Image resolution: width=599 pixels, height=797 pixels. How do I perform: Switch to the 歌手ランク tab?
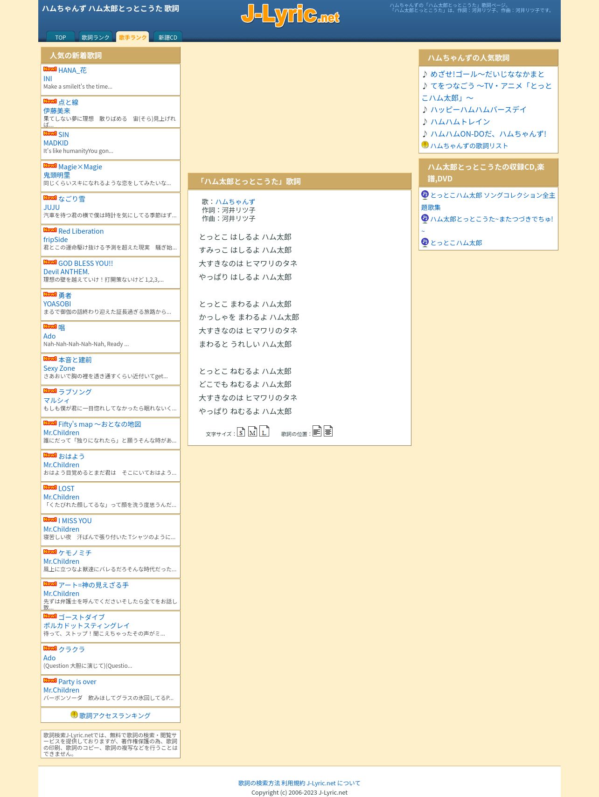coord(133,37)
